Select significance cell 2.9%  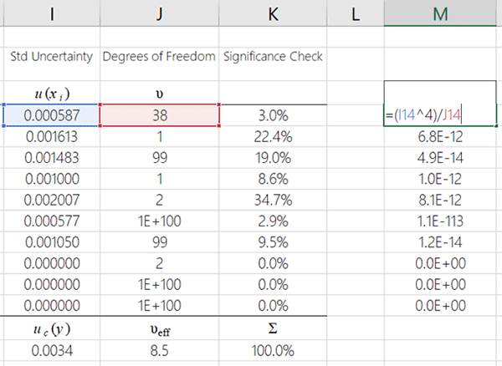click(x=273, y=221)
